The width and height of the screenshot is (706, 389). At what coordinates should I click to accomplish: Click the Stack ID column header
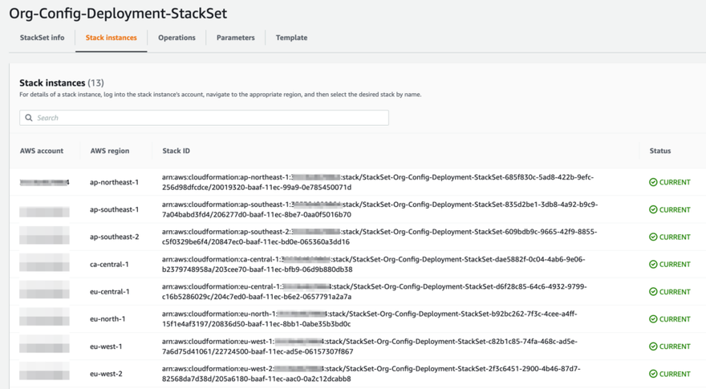[176, 151]
